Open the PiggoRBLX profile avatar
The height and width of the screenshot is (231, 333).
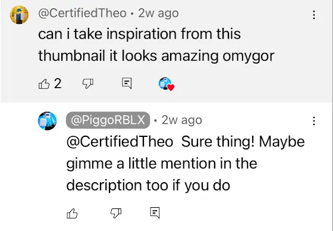[47, 121]
